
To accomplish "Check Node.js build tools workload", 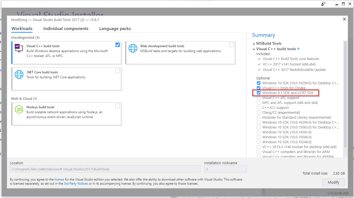I will pos(118,106).
